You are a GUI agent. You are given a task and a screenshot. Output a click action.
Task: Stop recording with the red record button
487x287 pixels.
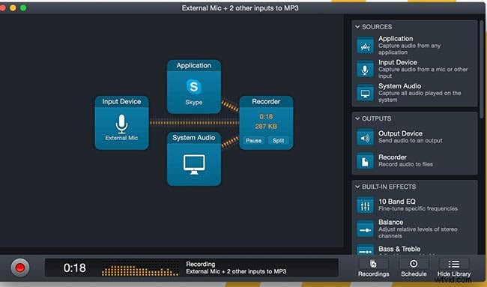point(20,268)
